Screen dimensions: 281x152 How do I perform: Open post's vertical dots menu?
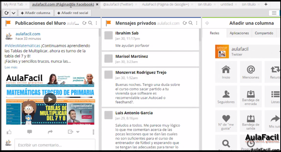point(93,132)
